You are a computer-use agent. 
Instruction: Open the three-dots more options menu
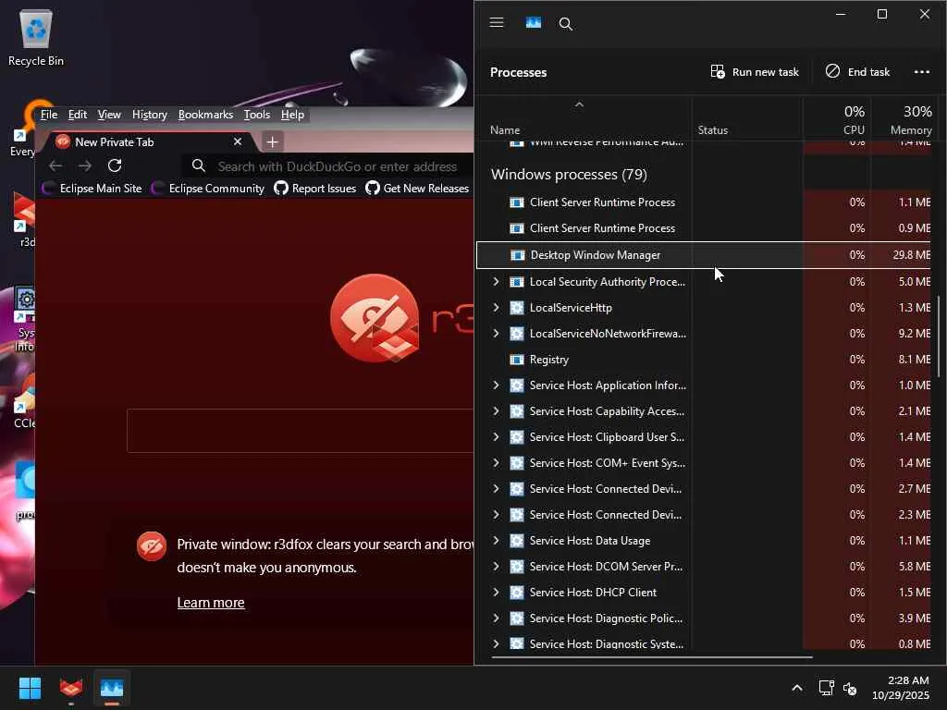[922, 72]
